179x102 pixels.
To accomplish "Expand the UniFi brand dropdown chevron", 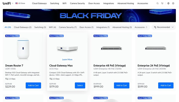I will pyautogui.click(x=12, y=3).
